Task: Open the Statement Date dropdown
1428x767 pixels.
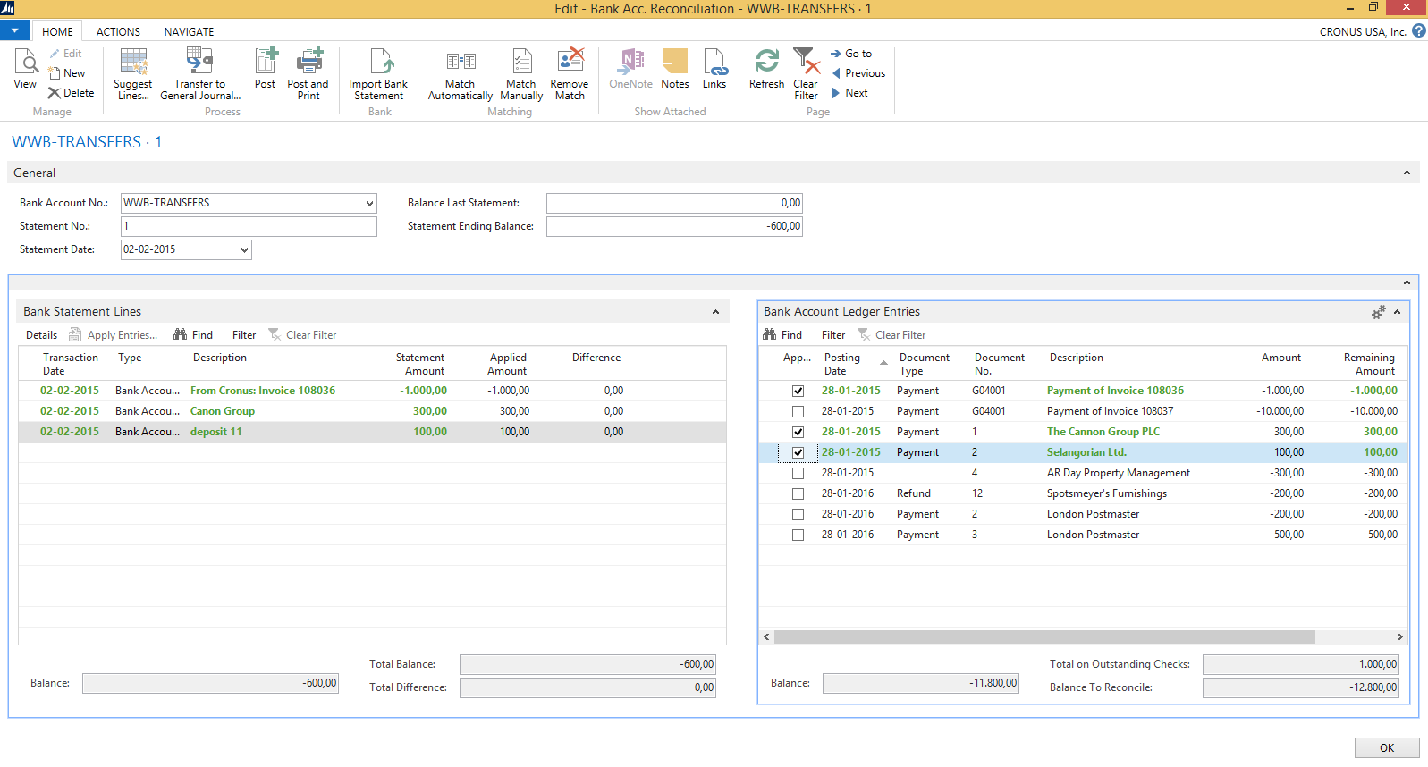Action: tap(244, 250)
